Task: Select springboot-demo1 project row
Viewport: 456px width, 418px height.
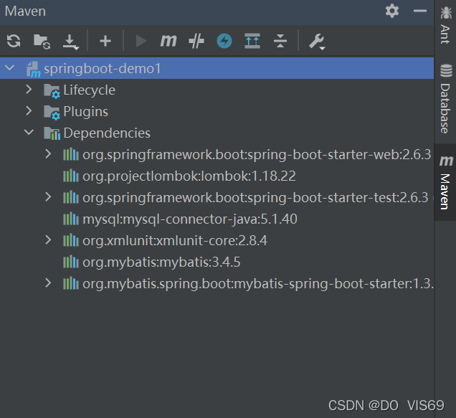Action: tap(217, 68)
